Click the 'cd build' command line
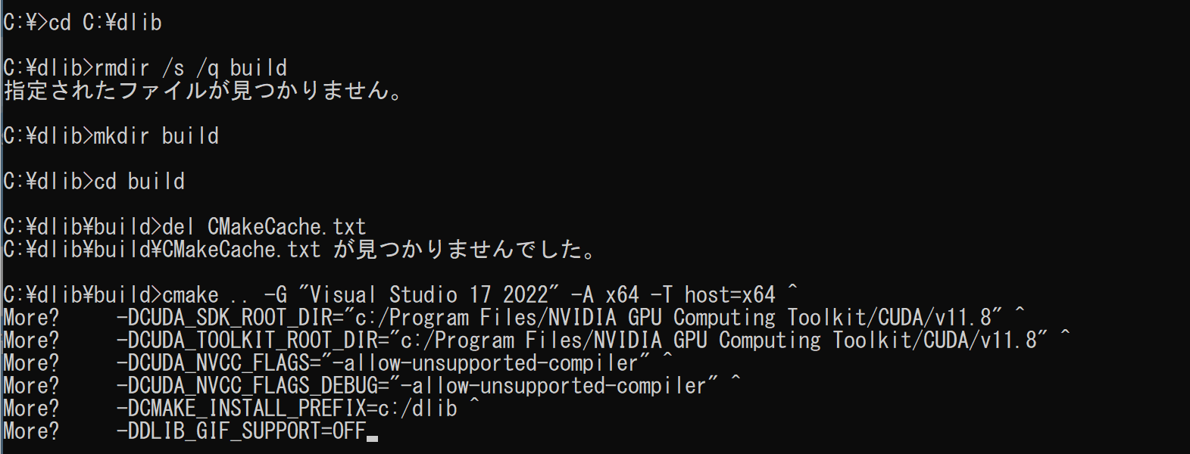 coord(94,182)
